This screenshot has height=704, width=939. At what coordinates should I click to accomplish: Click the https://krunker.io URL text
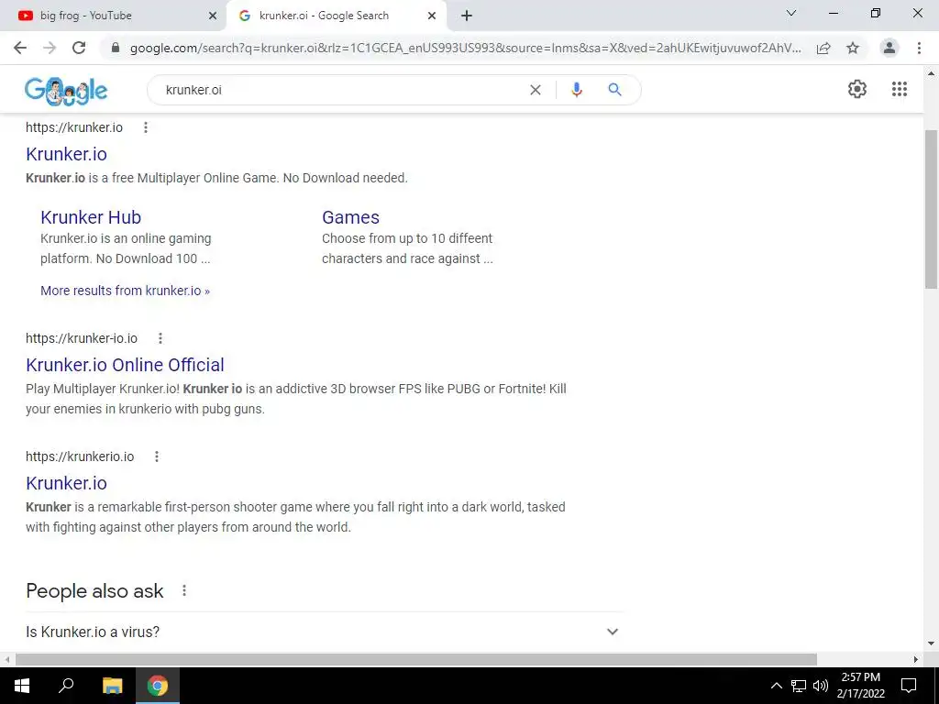[x=74, y=127]
